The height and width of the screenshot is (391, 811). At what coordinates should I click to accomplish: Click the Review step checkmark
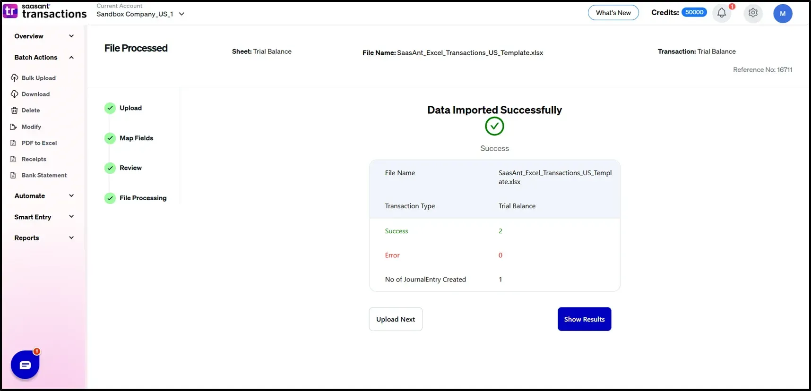pyautogui.click(x=110, y=168)
